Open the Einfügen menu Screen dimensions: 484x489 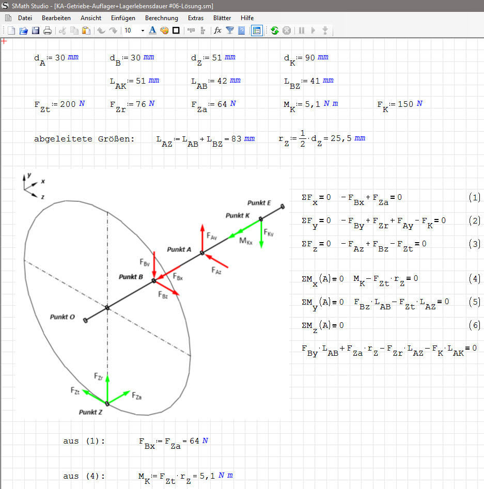point(123,18)
